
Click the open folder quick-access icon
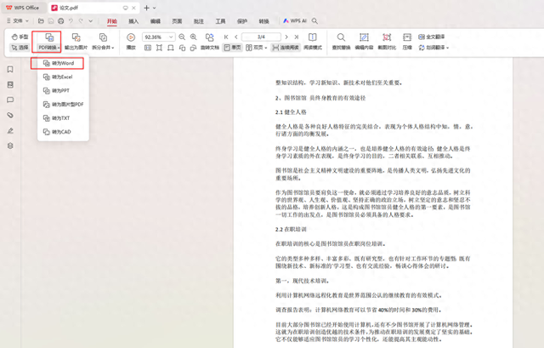tap(41, 20)
